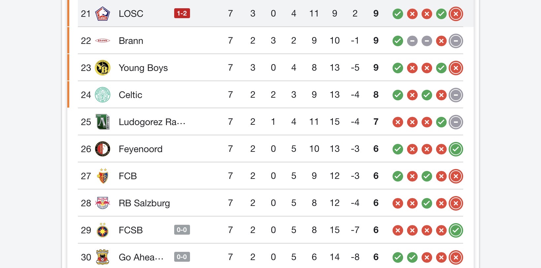Viewport: 541px width, 268px height.
Task: Open the RB Salzburg logo
Action: click(102, 203)
